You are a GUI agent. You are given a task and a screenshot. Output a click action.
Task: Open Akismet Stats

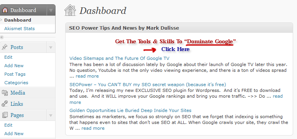coord(20,29)
